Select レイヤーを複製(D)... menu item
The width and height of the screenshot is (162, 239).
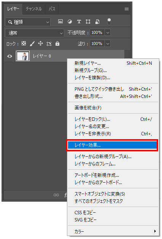(x=113, y=78)
